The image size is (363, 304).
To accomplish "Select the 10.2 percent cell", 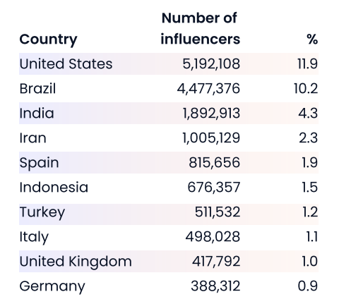I will (306, 89).
